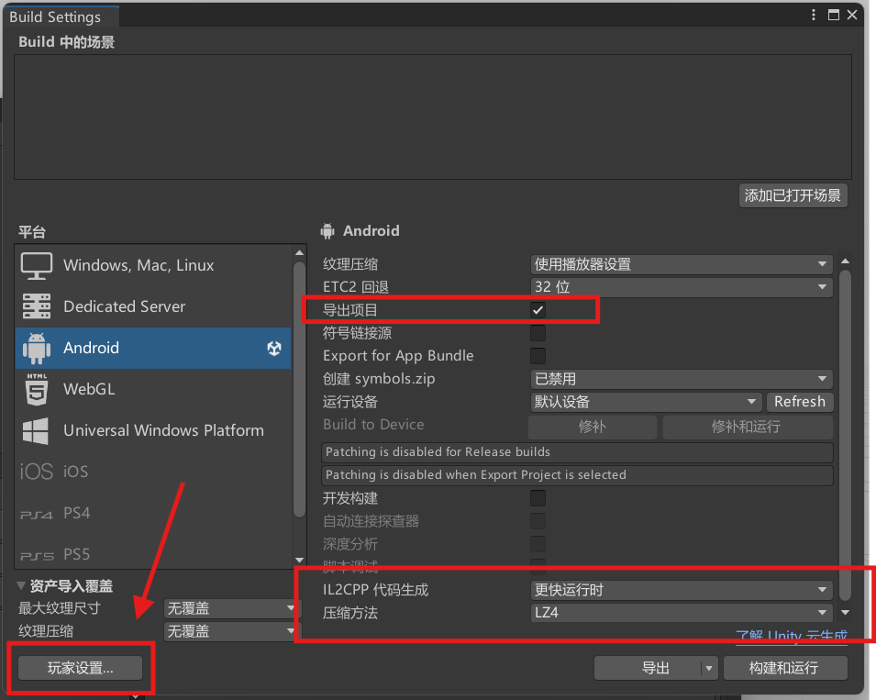Click the 'Build to Device' label
Image resolution: width=876 pixels, height=700 pixels.
[373, 425]
